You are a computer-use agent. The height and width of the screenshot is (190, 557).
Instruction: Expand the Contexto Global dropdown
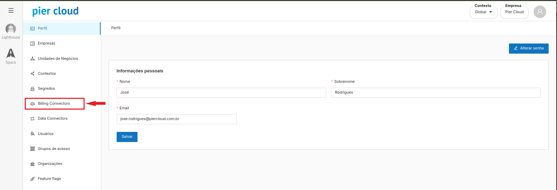click(x=483, y=12)
